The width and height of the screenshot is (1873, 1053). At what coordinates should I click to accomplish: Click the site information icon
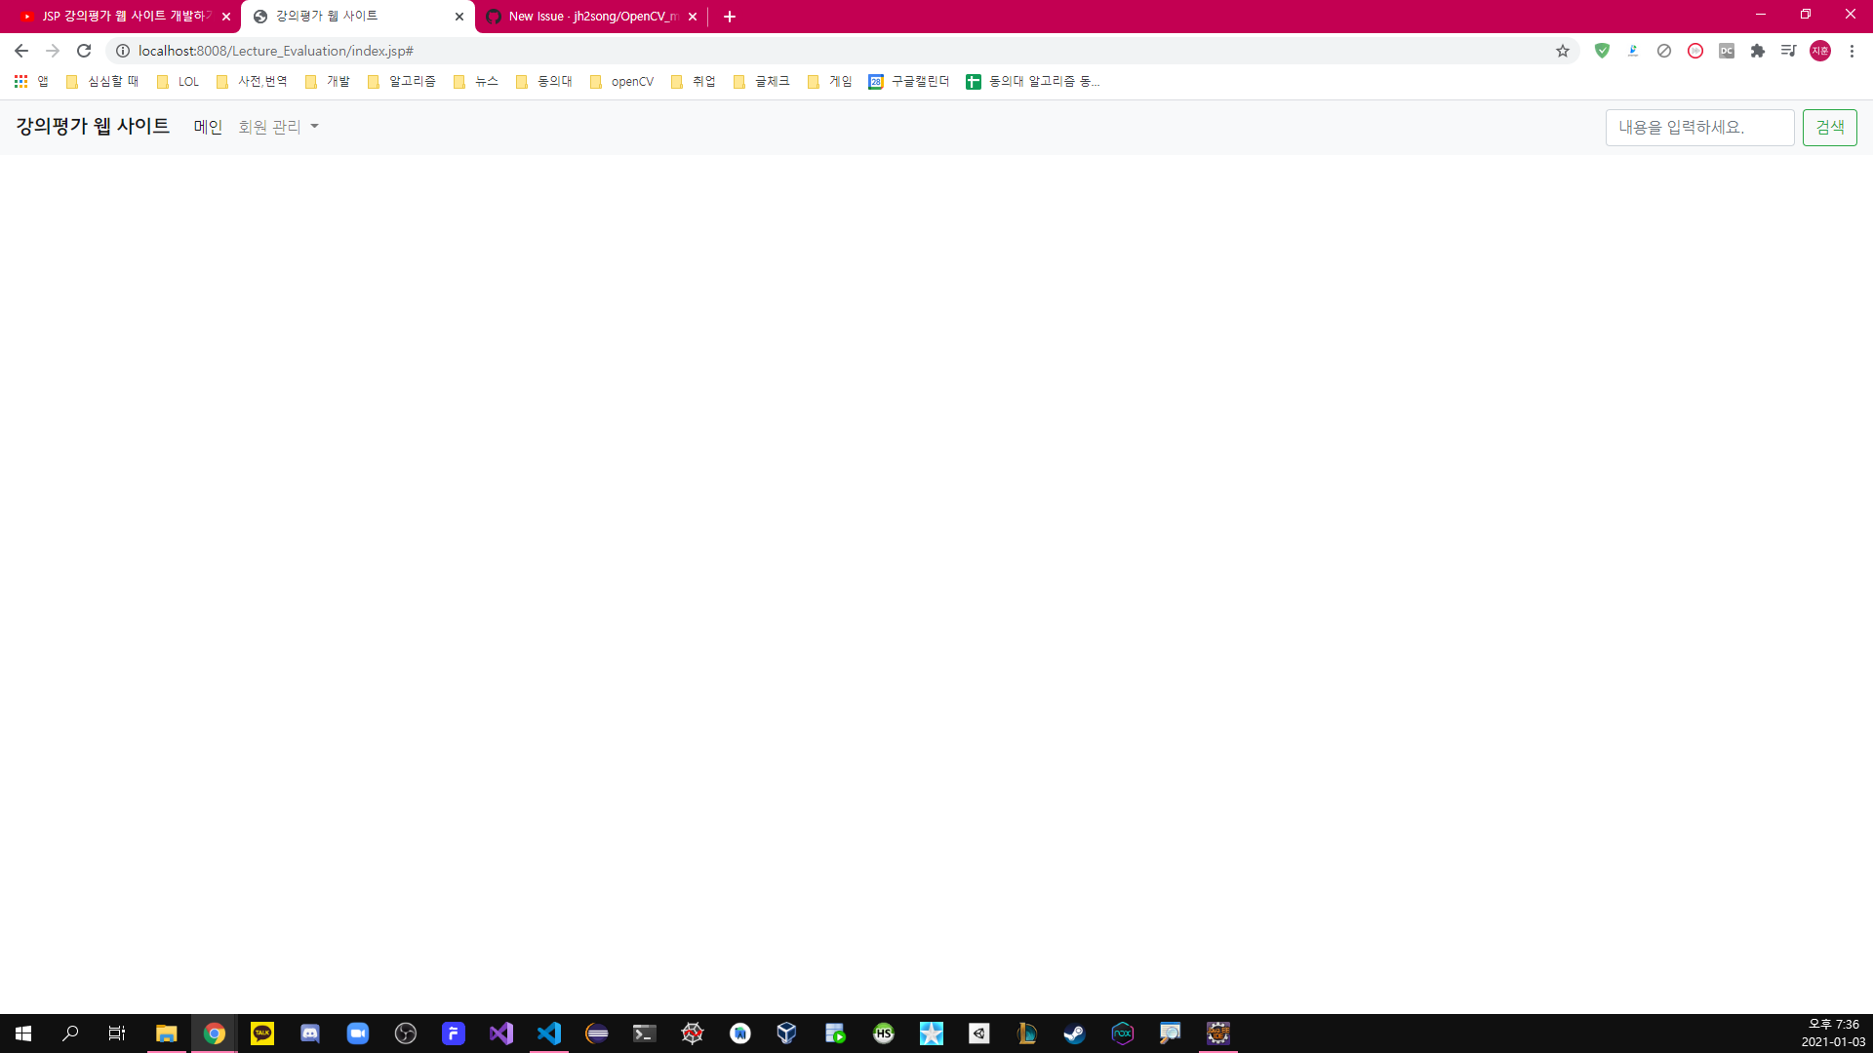tap(123, 51)
